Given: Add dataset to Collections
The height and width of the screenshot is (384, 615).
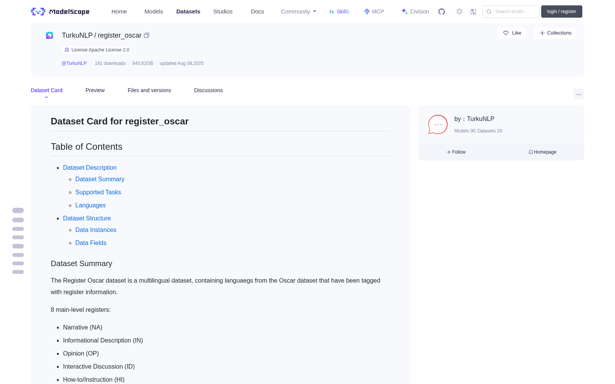Looking at the screenshot, I should (x=555, y=33).
